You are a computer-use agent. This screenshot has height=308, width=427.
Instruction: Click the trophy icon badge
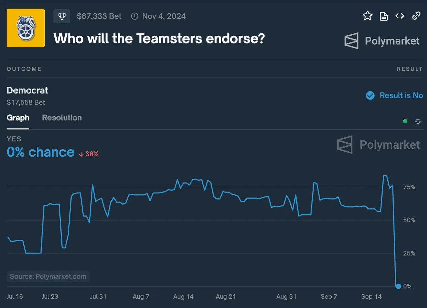tap(62, 16)
